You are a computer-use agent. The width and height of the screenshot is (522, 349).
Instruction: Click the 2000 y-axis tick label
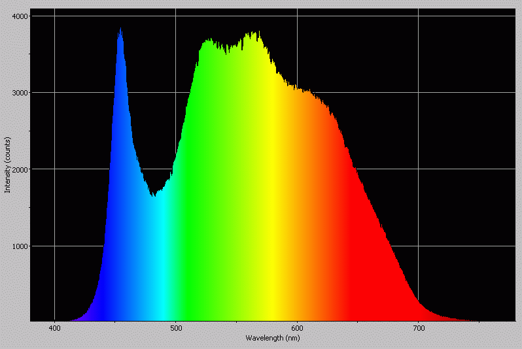(x=20, y=169)
